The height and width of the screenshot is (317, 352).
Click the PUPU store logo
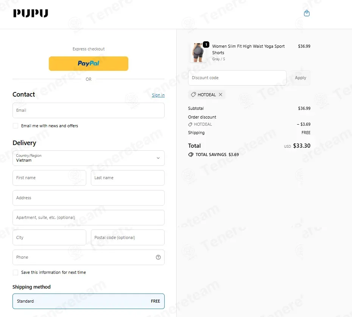(x=31, y=13)
